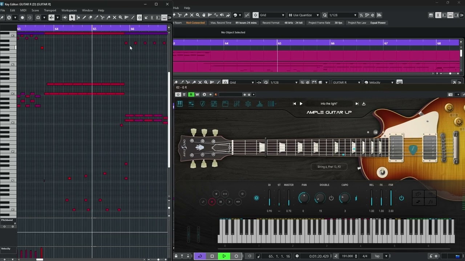Open the Ample Guitar Strummer panel icon
Image resolution: width=465 pixels, height=261 pixels.
pyautogui.click(x=191, y=104)
